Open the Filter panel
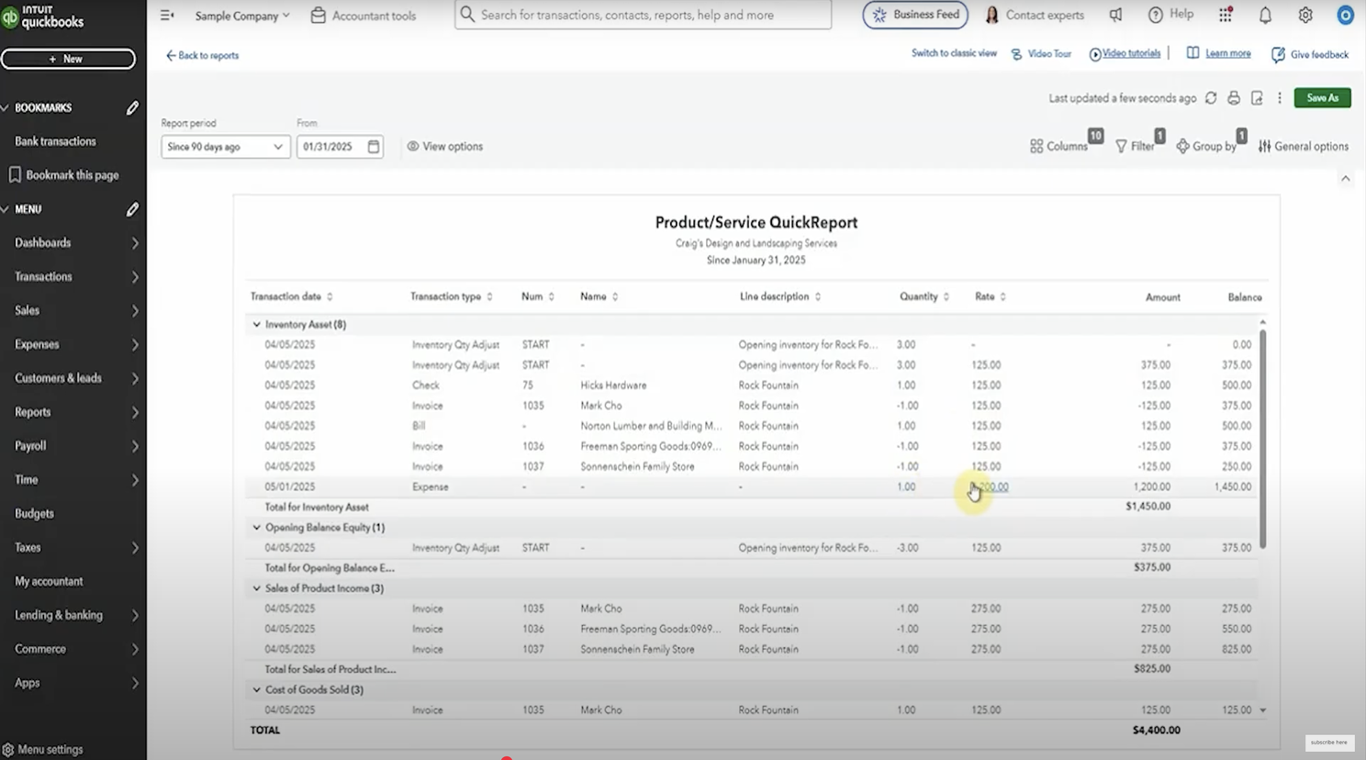 [1135, 146]
